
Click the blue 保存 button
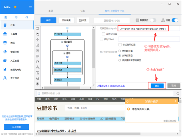tap(48, 20)
